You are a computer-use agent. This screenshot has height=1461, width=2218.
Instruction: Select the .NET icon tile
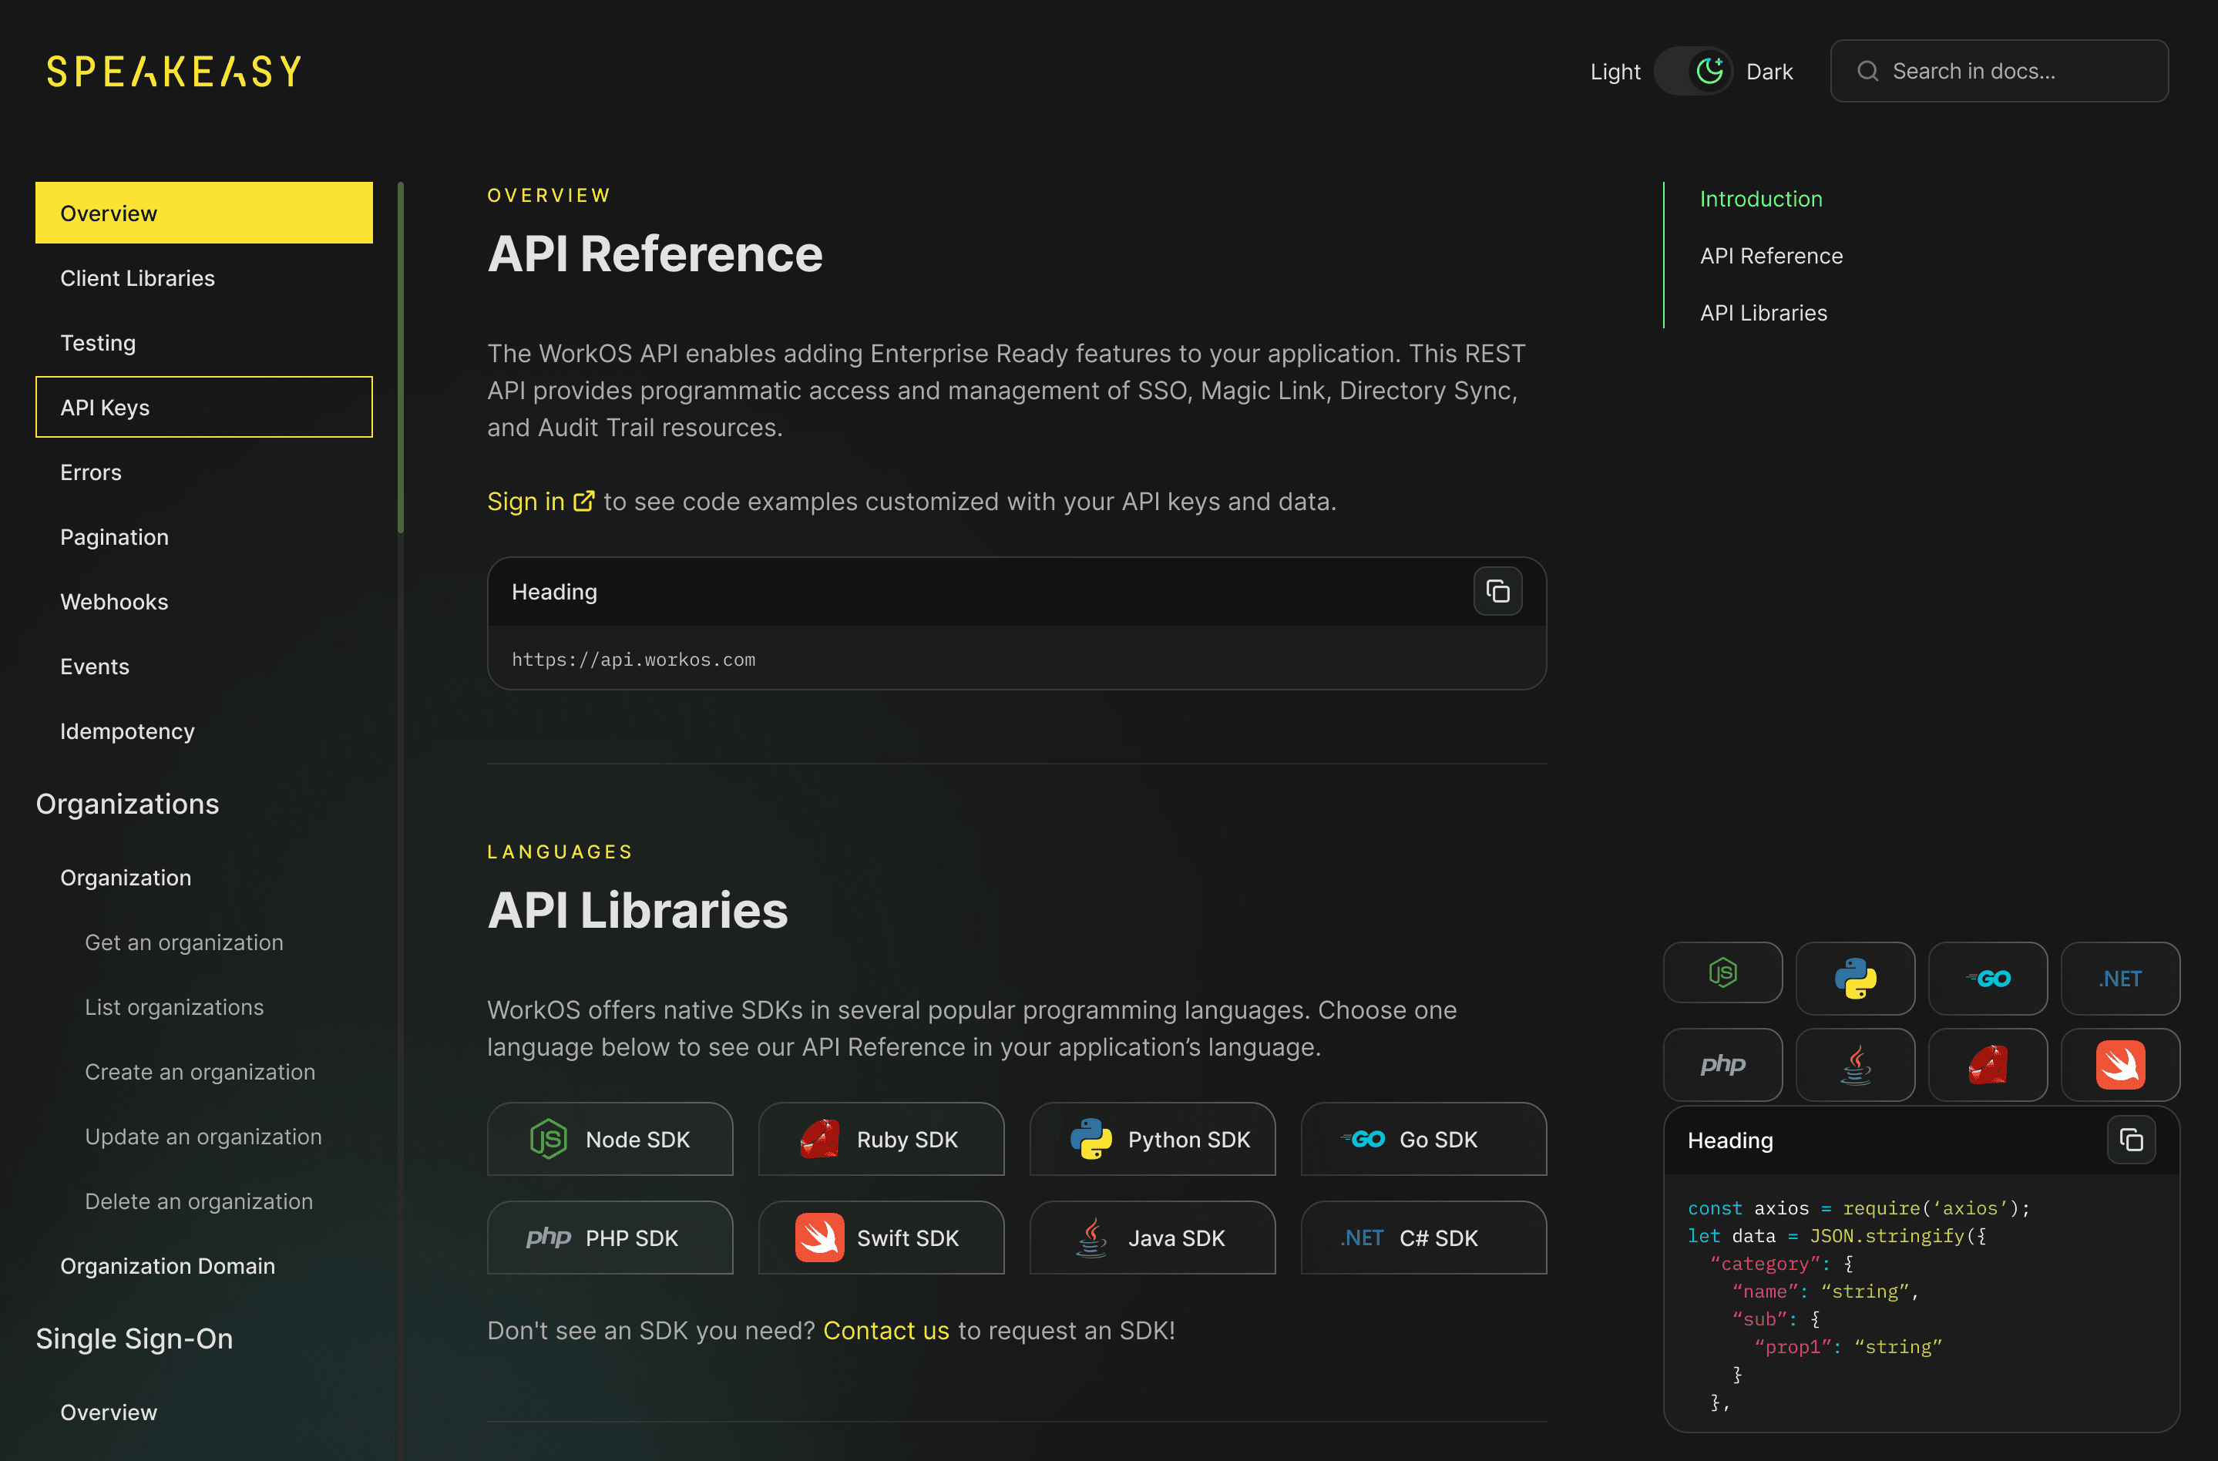click(x=2120, y=979)
